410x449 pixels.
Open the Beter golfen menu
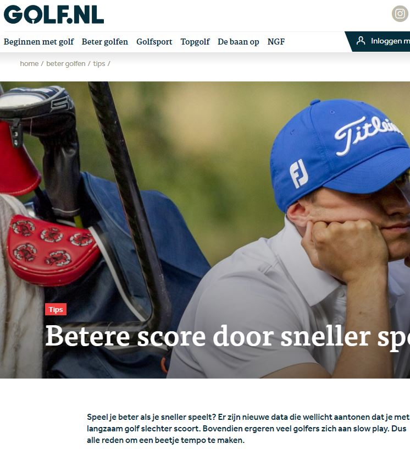point(105,42)
